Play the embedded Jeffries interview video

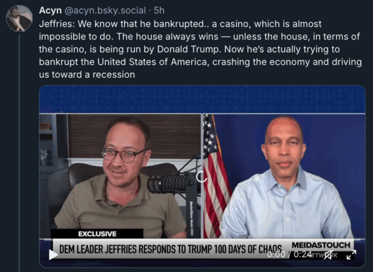coord(53,255)
